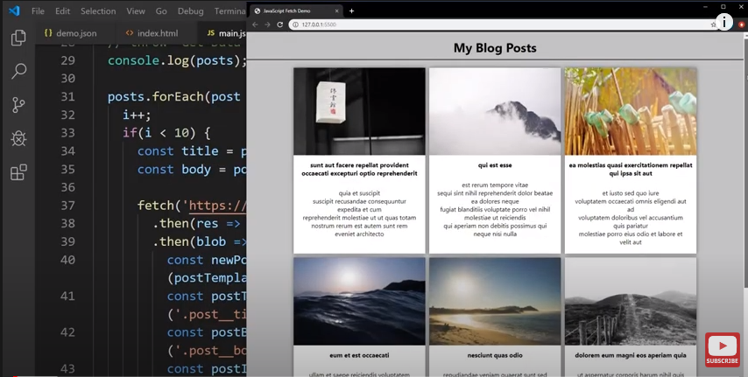Click the 'posts.forEach(post' code line
Viewport: 748px width, 377px height.
[x=173, y=97]
